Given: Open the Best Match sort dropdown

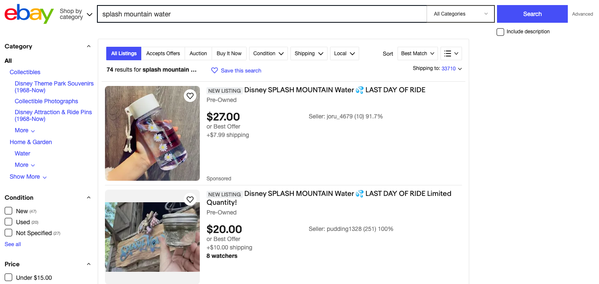Looking at the screenshot, I should point(417,54).
